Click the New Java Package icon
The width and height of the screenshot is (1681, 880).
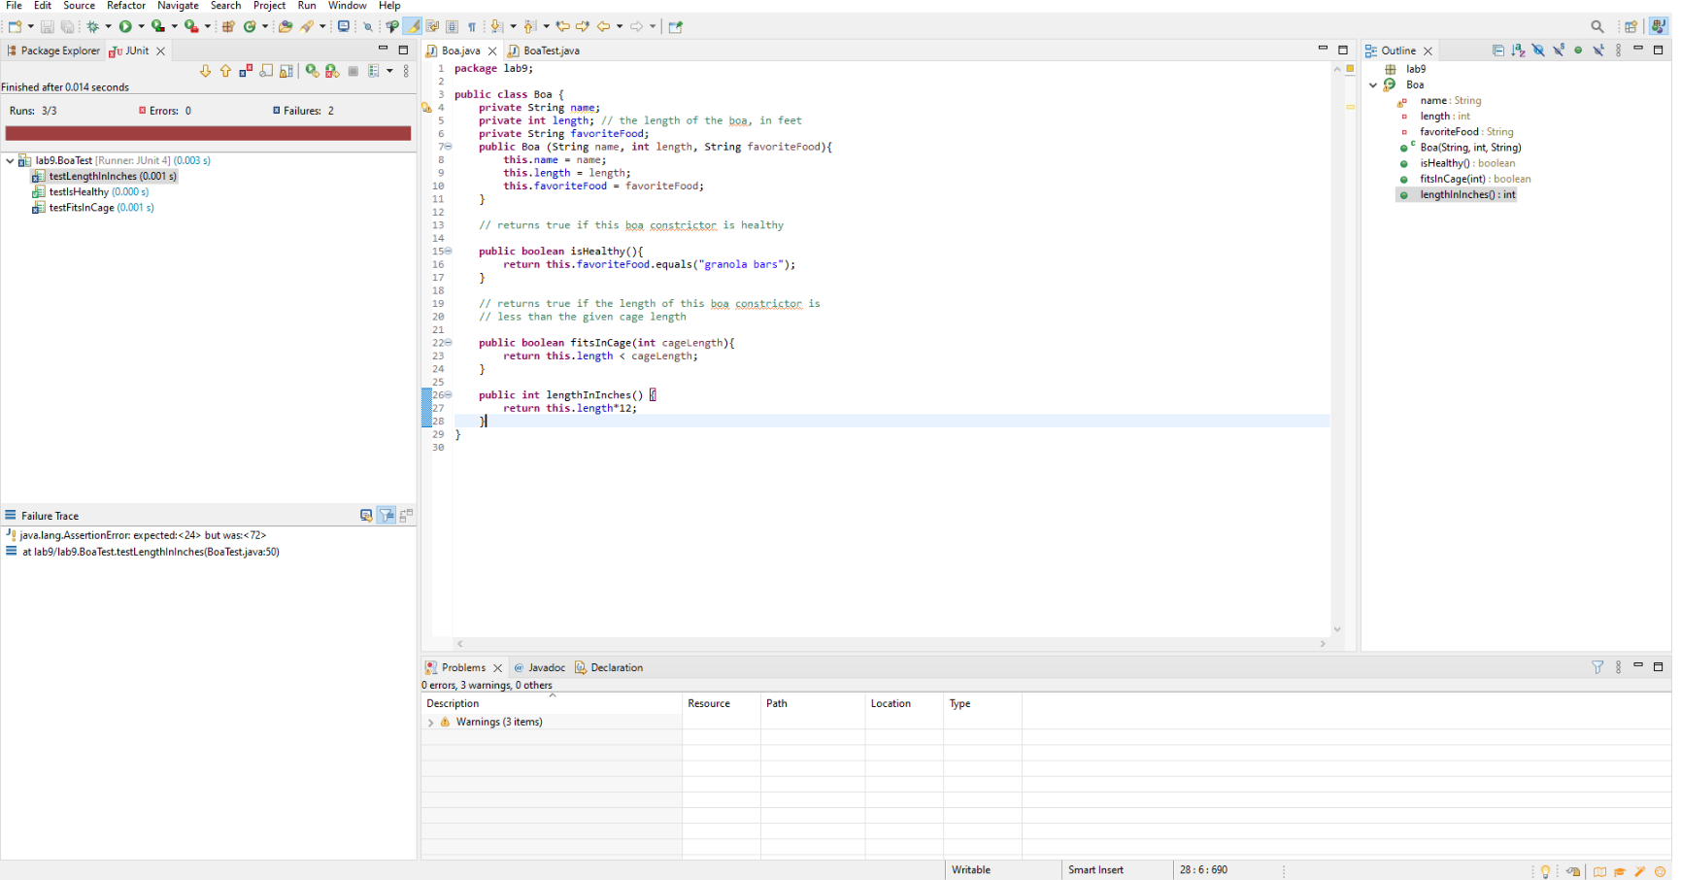coord(228,26)
